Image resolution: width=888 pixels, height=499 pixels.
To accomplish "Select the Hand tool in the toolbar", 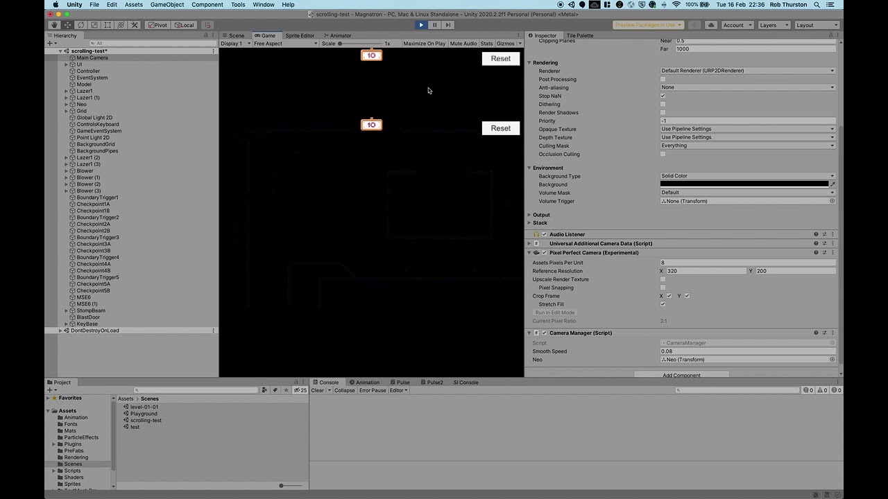I will (x=55, y=25).
